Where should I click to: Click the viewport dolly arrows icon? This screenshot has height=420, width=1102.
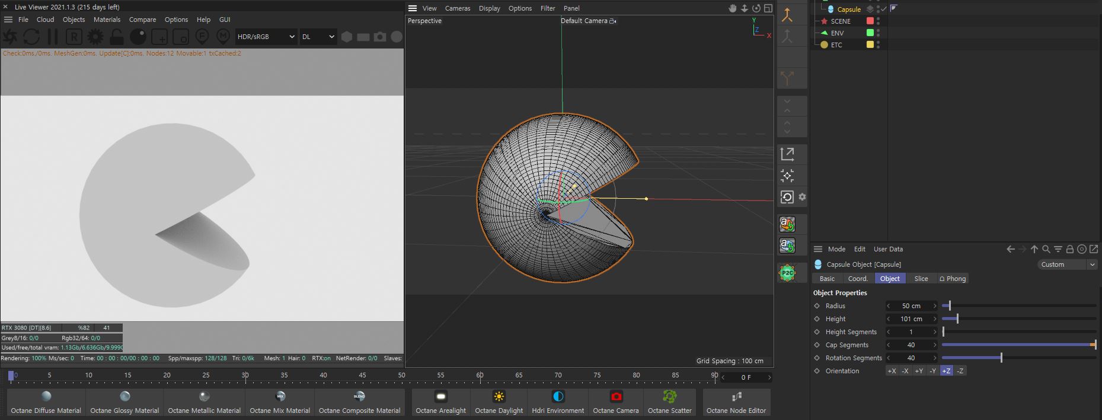point(745,8)
